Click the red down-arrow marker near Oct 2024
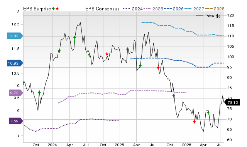247x147 pixels. coord(107,54)
